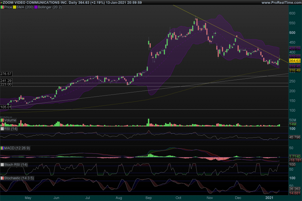Click the 250 price axis value

coord(292,81)
